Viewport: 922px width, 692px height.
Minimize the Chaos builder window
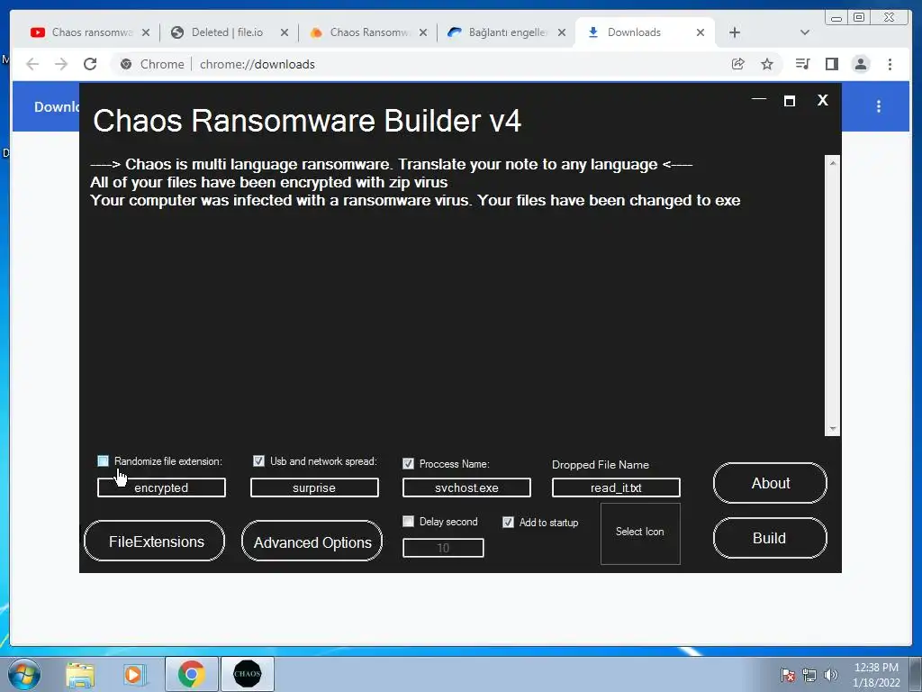pyautogui.click(x=759, y=100)
